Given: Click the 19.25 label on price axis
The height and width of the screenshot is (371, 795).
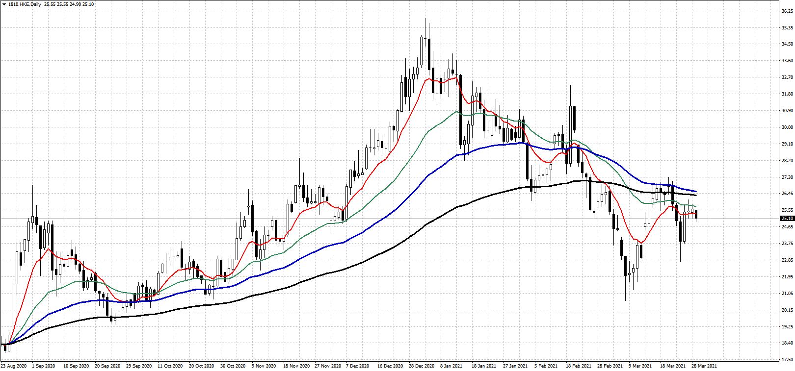Looking at the screenshot, I should [x=787, y=327].
